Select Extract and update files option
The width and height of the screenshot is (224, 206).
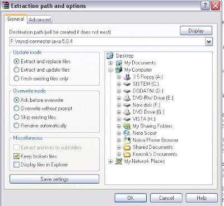(x=16, y=70)
